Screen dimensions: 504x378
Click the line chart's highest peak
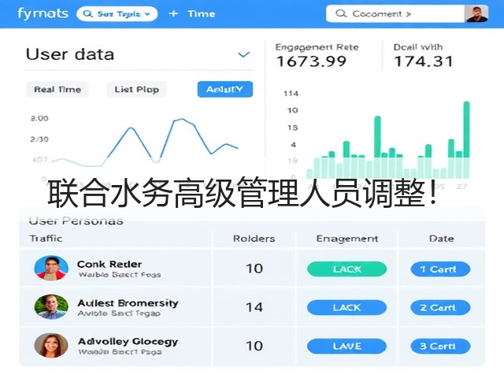pyautogui.click(x=182, y=120)
